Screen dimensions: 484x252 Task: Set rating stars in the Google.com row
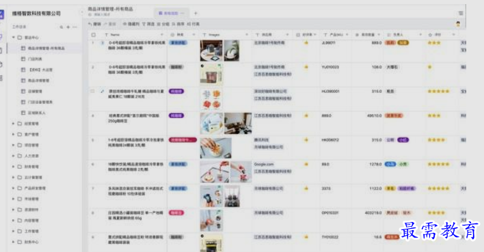(438, 164)
